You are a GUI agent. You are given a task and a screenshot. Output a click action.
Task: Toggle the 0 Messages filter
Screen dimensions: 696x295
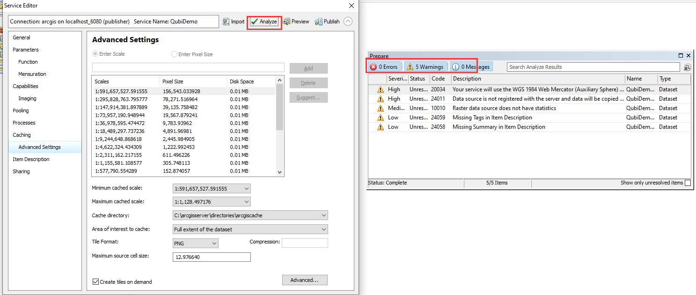coord(471,67)
